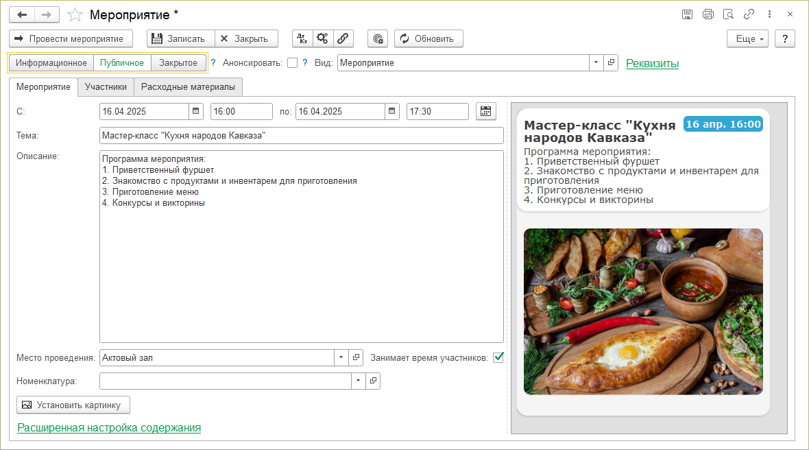The width and height of the screenshot is (809, 450).
Task: Open the Расширенная настройка содержания link
Action: tap(109, 427)
